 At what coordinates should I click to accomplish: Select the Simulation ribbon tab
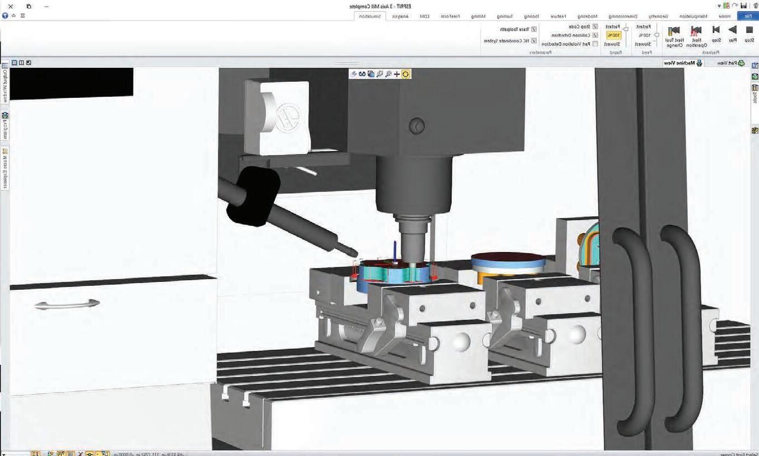click(x=369, y=16)
